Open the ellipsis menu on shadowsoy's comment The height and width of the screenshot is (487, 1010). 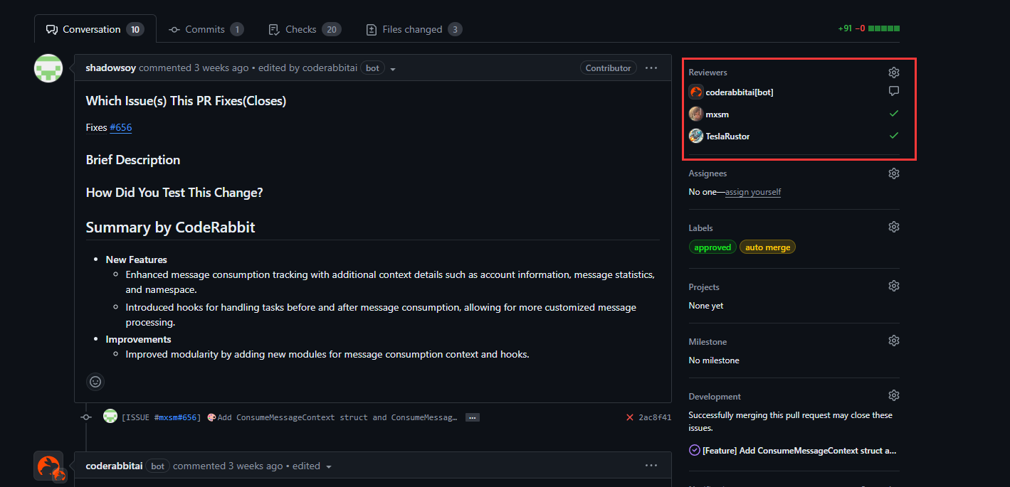[651, 68]
